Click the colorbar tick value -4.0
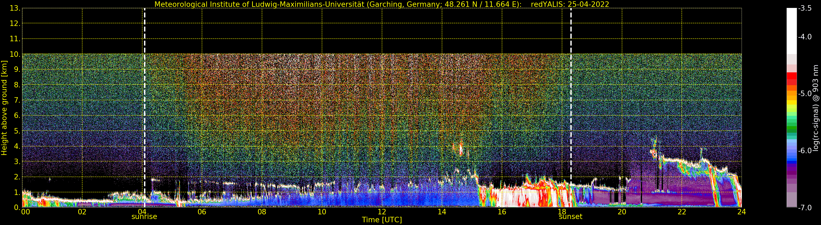The height and width of the screenshot is (225, 821). pos(805,37)
